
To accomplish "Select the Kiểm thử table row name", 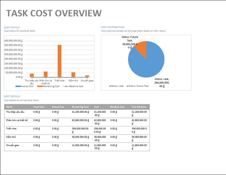I will pyautogui.click(x=11, y=137).
